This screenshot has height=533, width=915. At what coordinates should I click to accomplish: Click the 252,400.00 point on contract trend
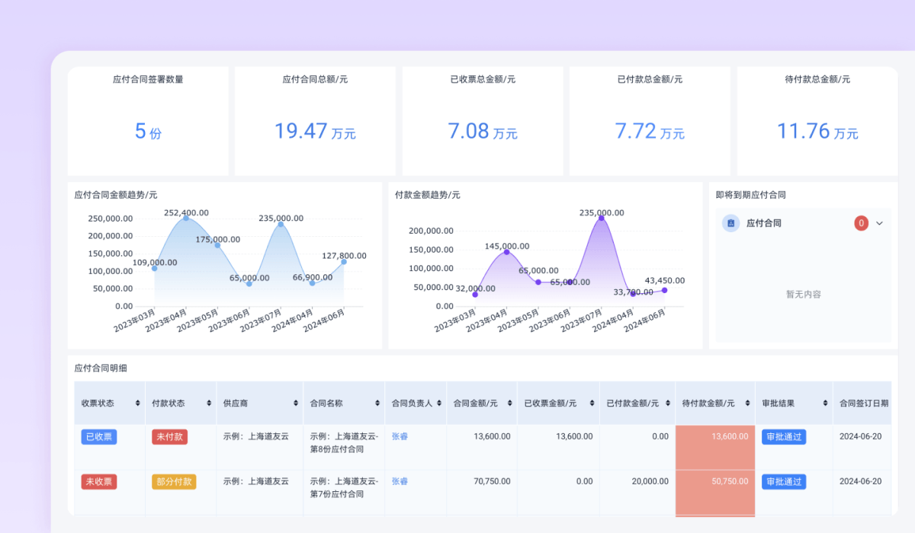click(186, 219)
